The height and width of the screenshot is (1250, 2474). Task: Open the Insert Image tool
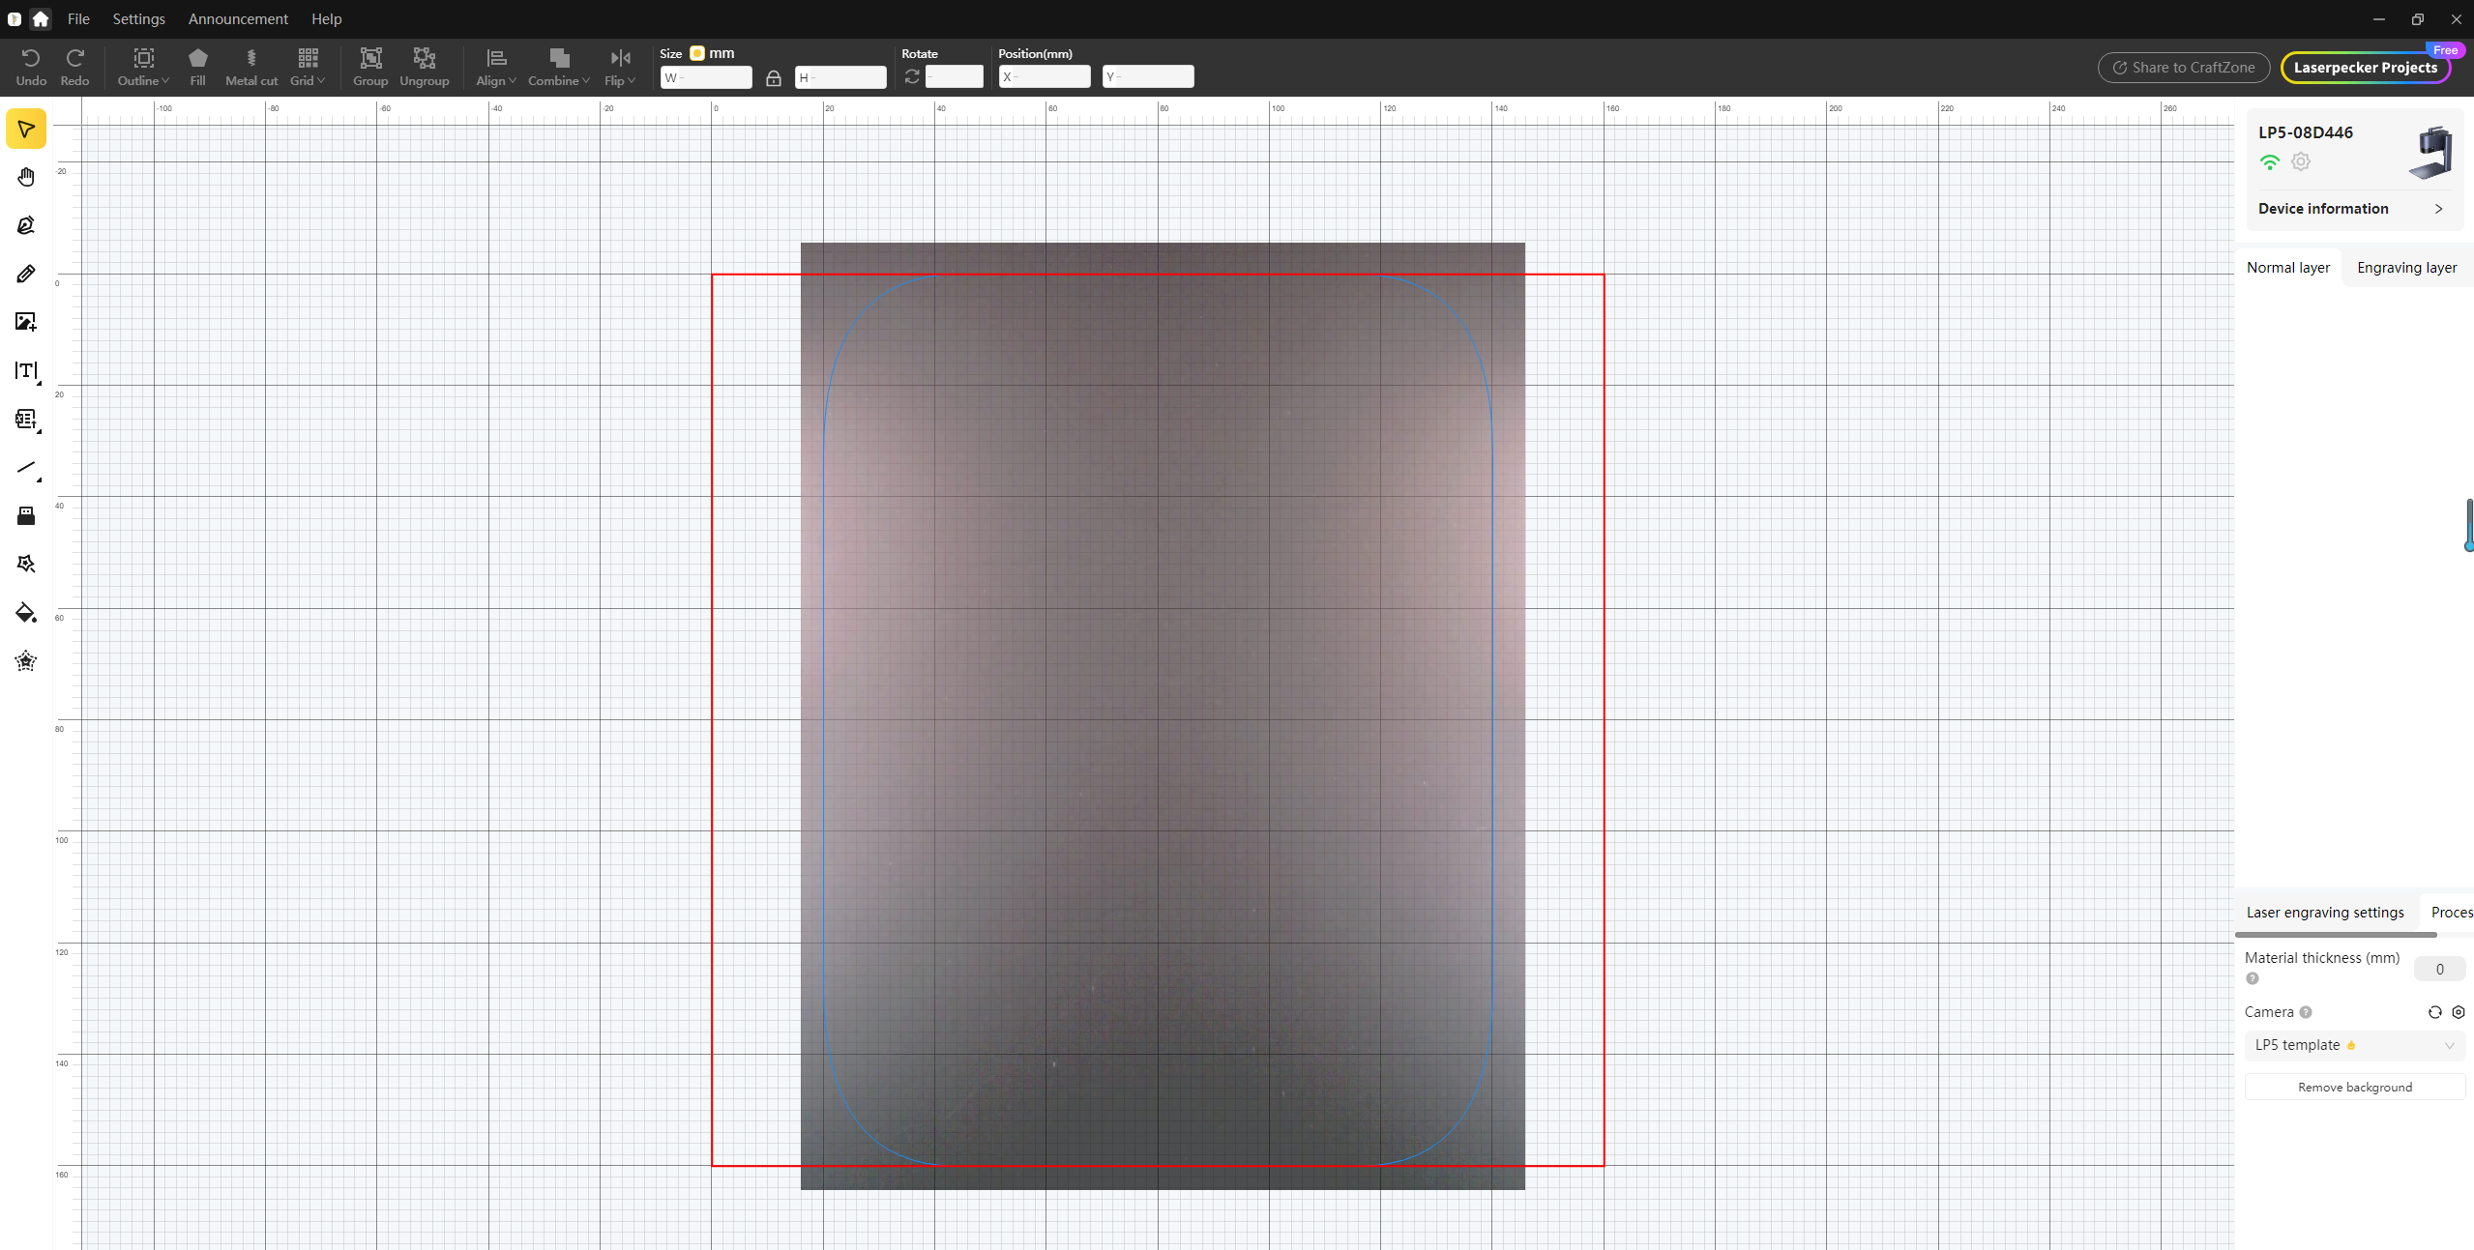pos(26,322)
